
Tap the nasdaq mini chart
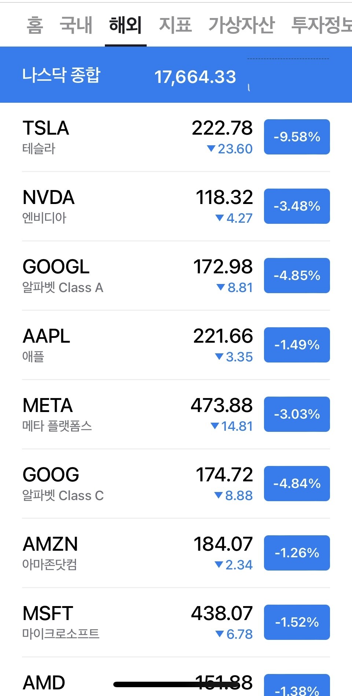288,74
